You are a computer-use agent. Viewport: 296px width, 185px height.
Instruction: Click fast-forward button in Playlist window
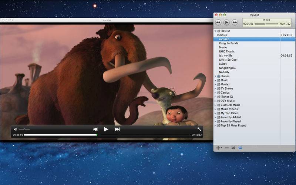(235, 23)
